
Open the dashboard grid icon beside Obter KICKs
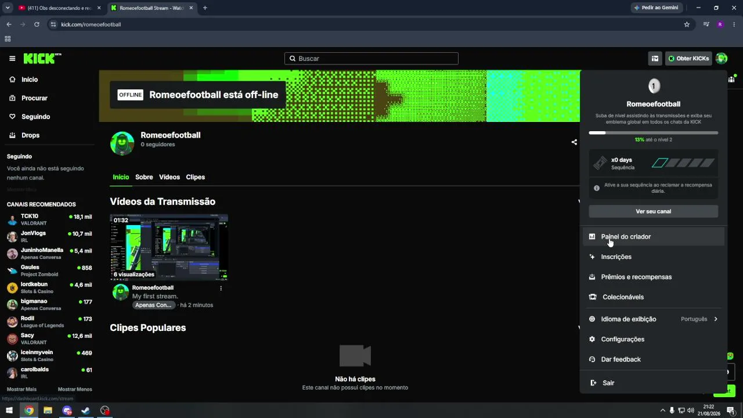pyautogui.click(x=655, y=59)
